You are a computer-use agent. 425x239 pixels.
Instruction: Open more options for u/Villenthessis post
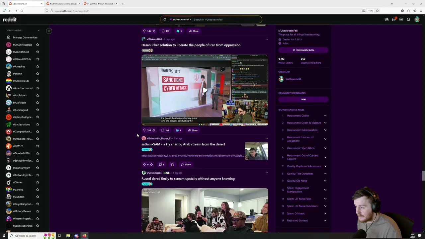(x=267, y=173)
